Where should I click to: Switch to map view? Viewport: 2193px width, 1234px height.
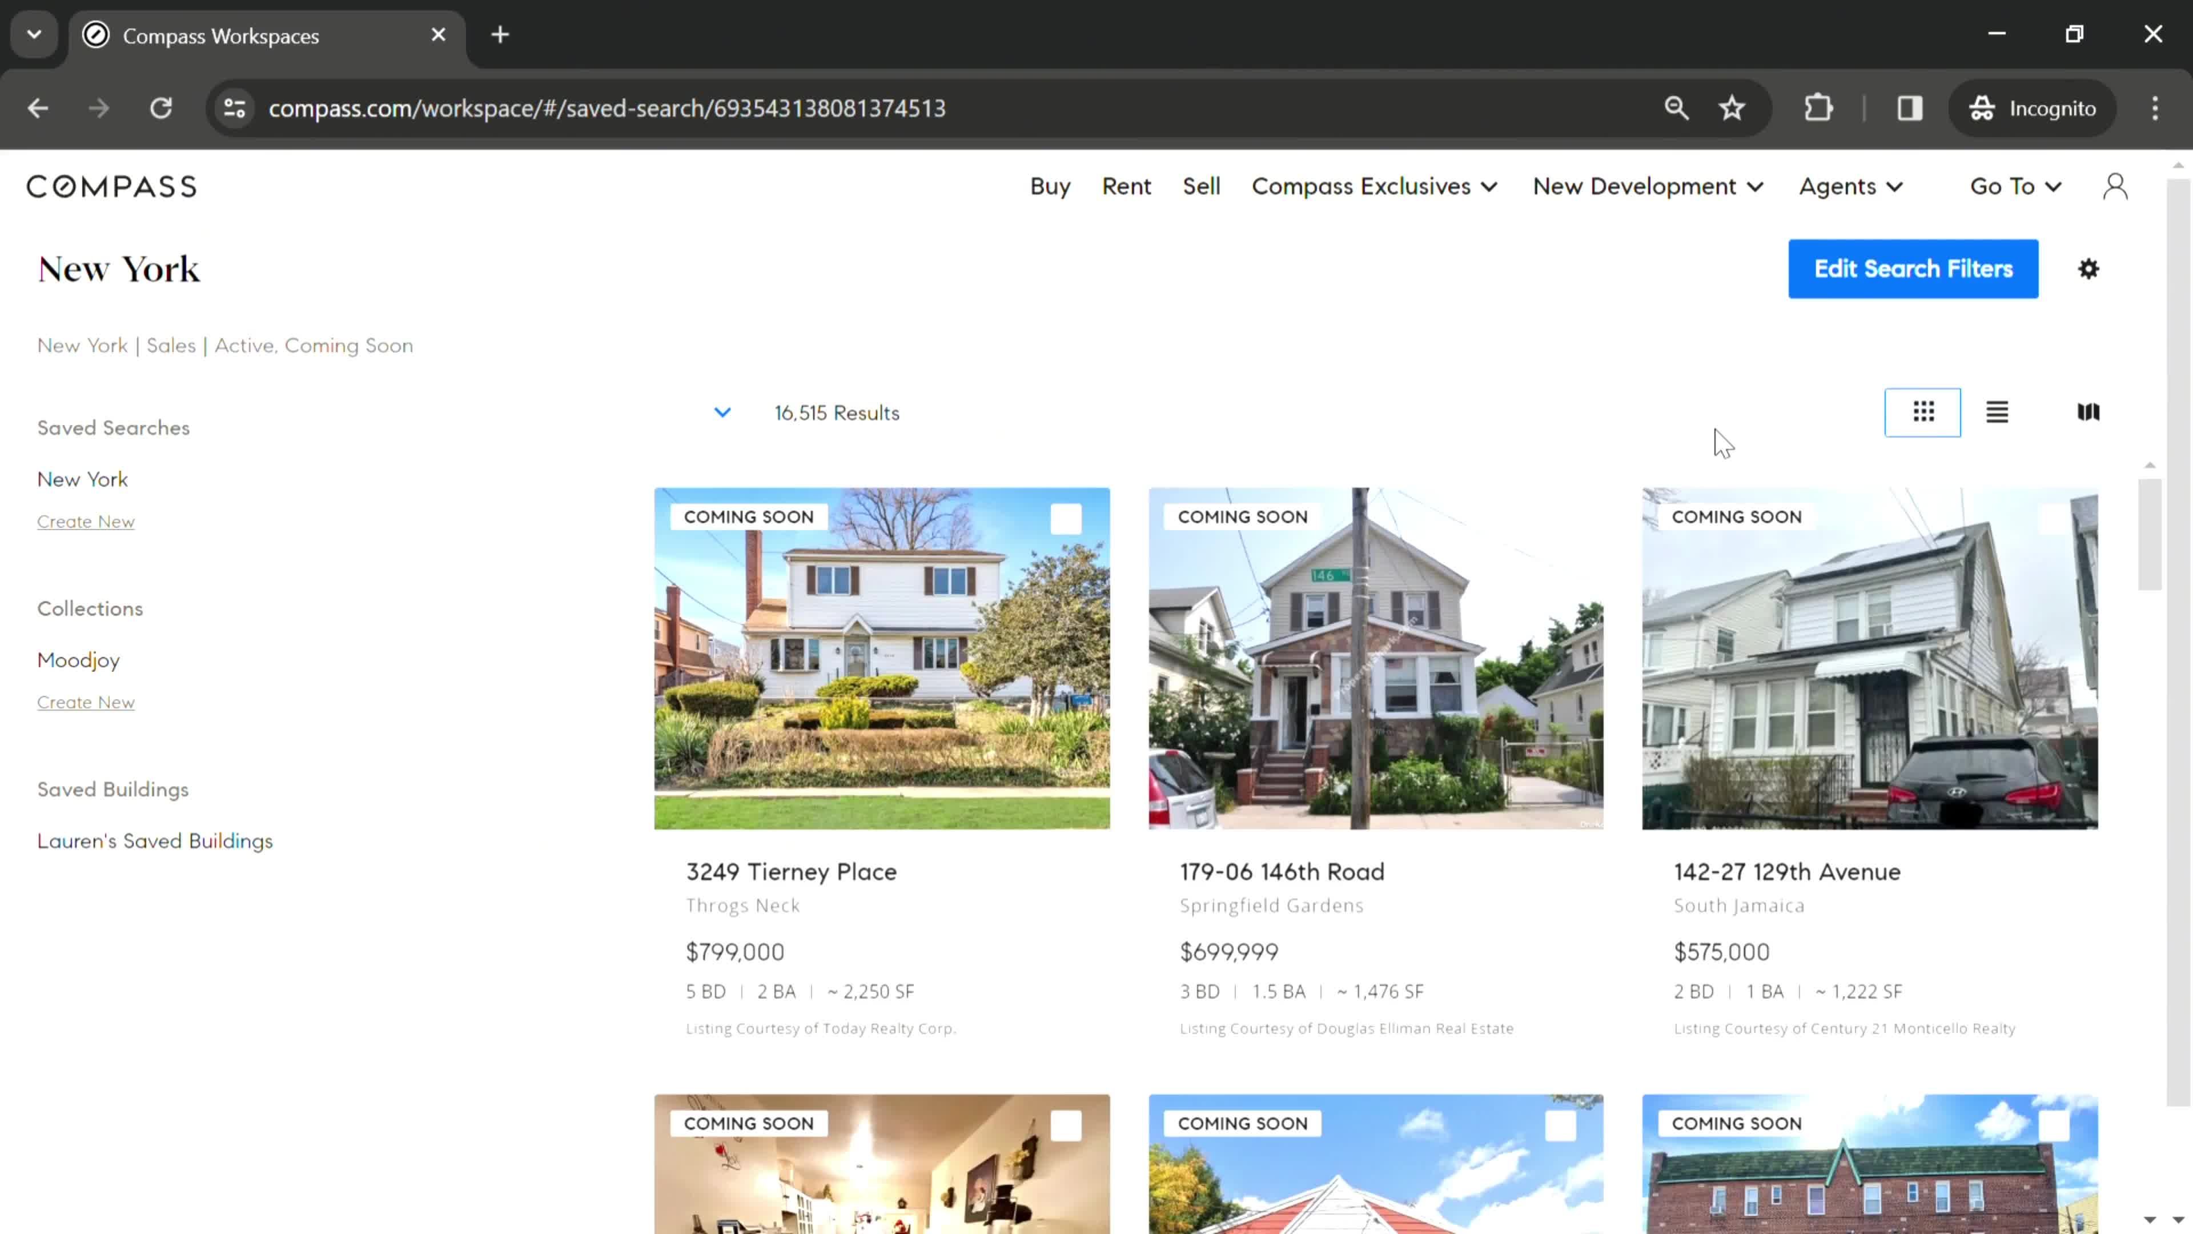2088,412
